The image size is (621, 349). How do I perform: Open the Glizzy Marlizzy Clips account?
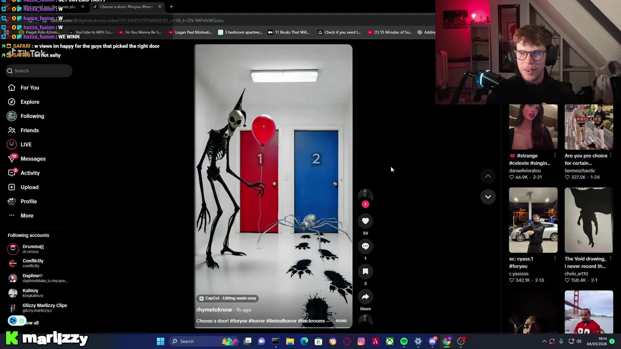[38, 308]
